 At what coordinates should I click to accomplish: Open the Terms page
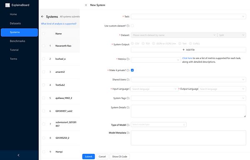tap(19, 59)
